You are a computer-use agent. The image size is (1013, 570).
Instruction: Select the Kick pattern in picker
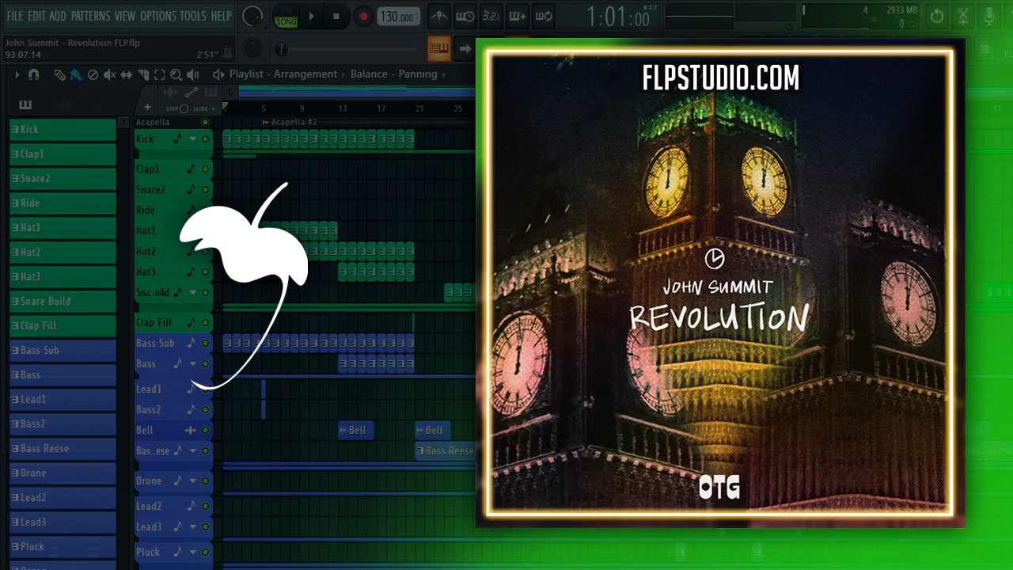[63, 130]
